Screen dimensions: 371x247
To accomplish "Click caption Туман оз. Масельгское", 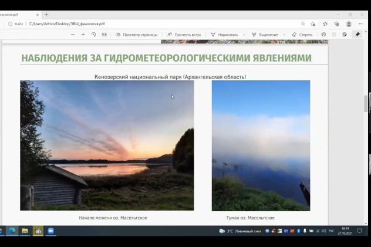I will [x=250, y=218].
